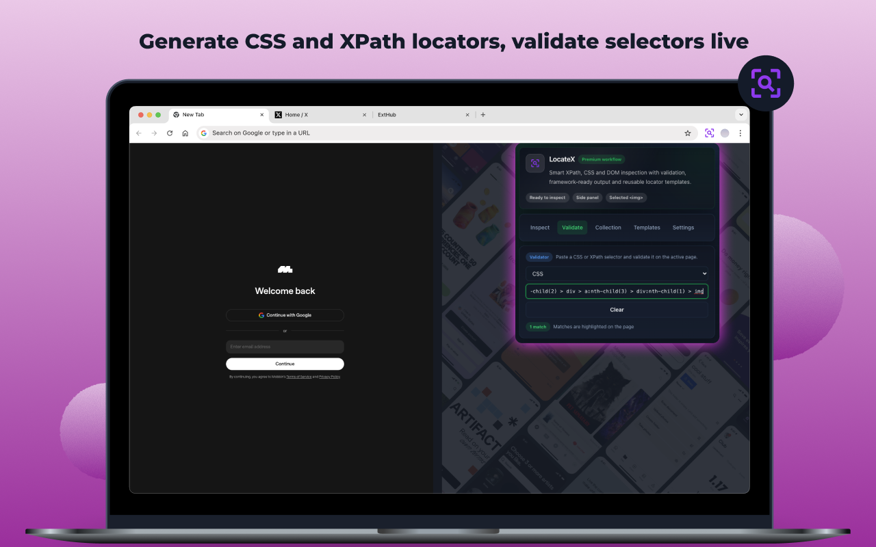Viewport: 876px width, 547px height.
Task: Open the Collection tab
Action: (x=608, y=228)
